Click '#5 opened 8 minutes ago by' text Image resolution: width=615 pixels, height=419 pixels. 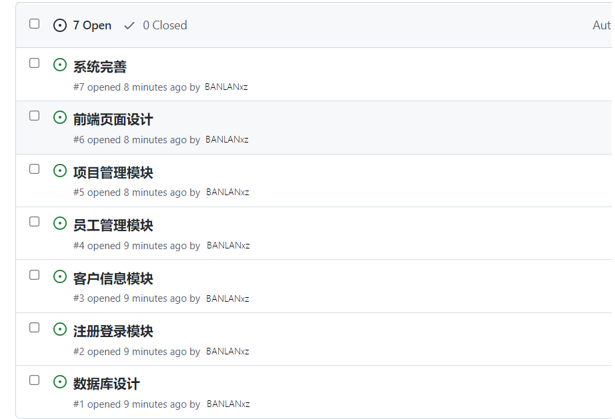coord(137,193)
